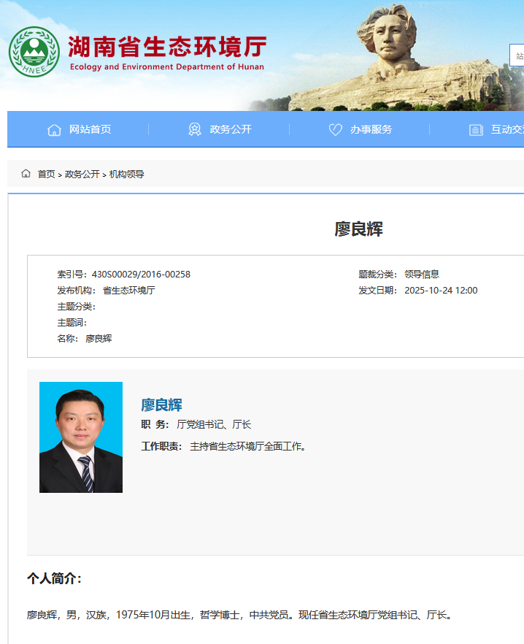Click 政务公开 in the breadcrumb trail
The height and width of the screenshot is (644, 524).
coord(82,175)
